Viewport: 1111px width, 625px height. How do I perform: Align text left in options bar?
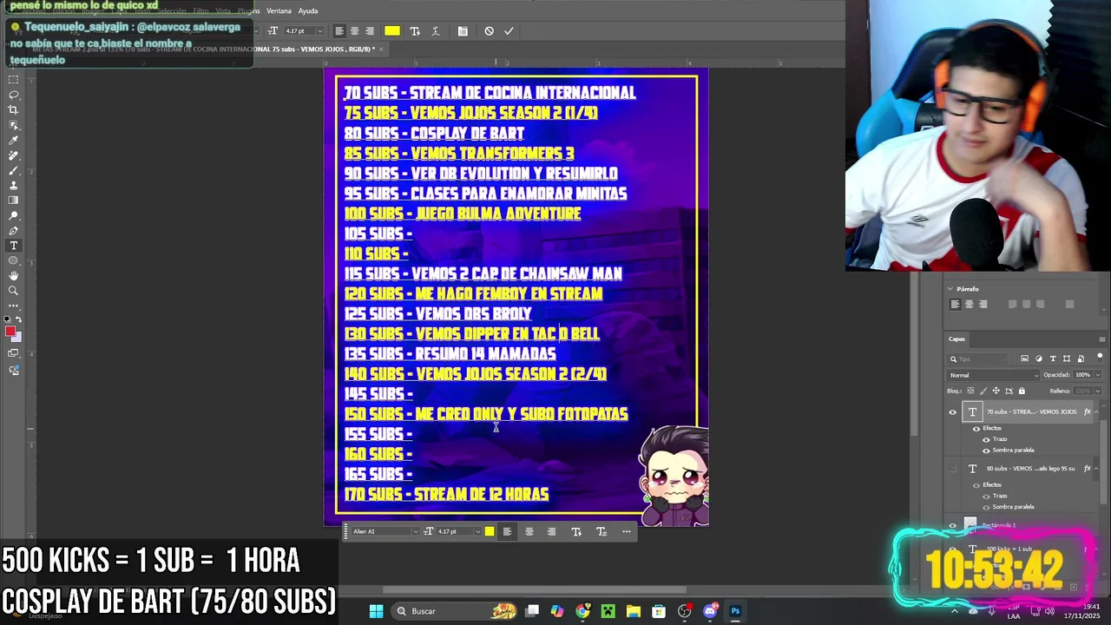tap(339, 31)
